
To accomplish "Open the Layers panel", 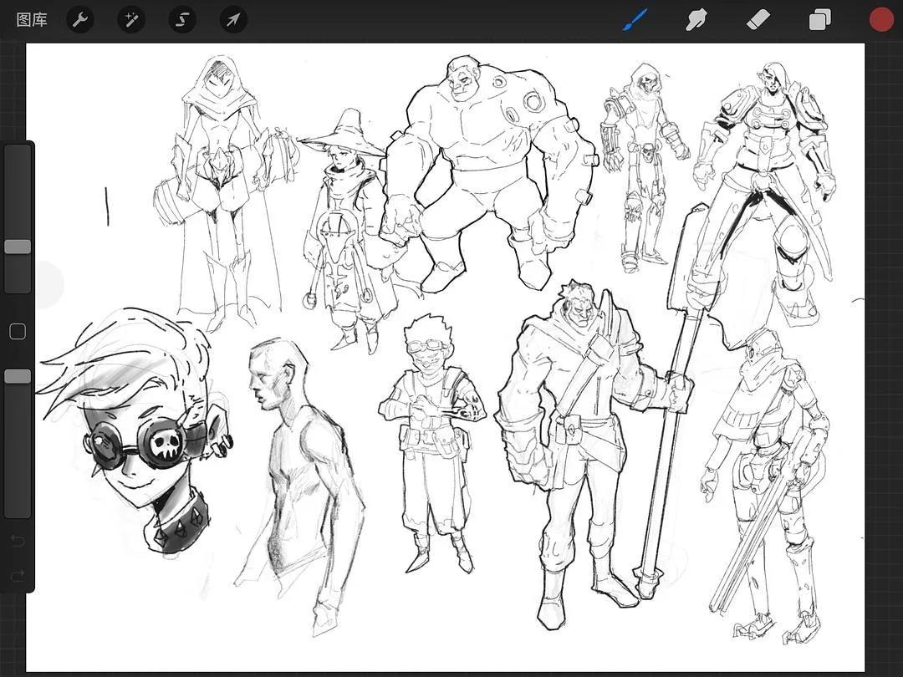I will pos(820,19).
